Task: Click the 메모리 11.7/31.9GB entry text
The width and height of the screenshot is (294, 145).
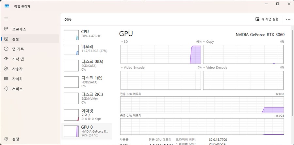Action: click(94, 49)
